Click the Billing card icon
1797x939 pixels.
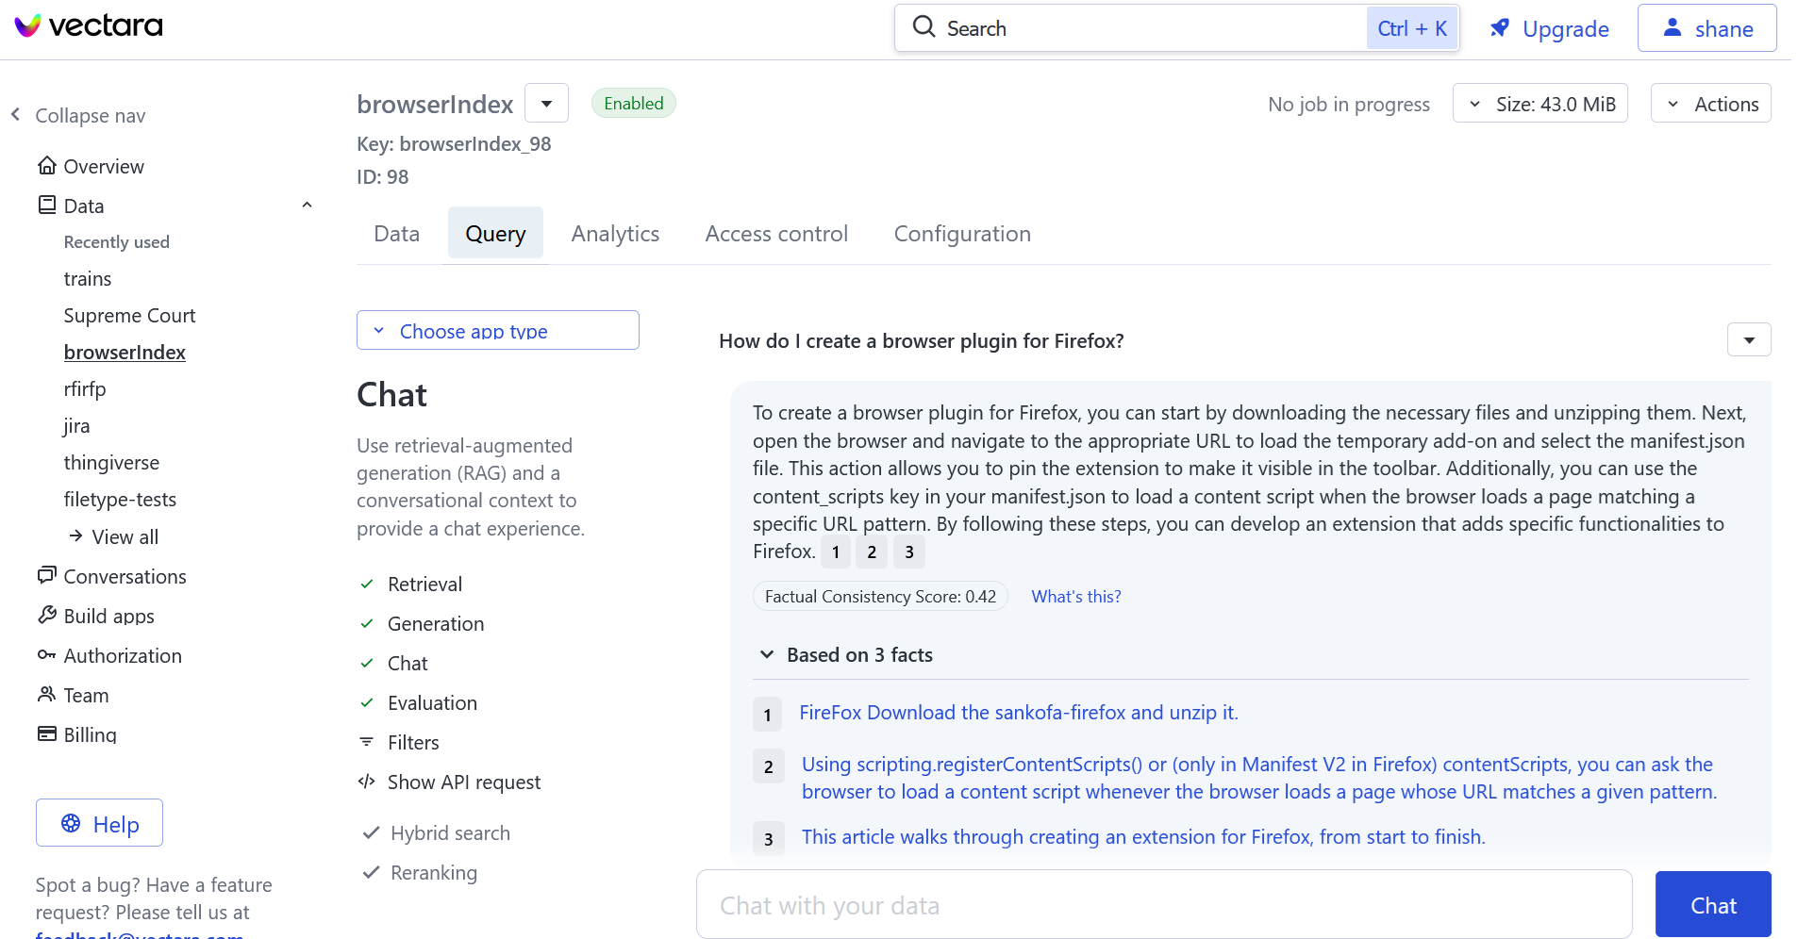[x=46, y=734]
